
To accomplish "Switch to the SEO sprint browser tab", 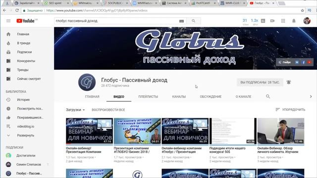I will pos(56,3).
